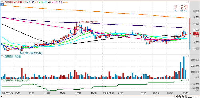Click the blue 호 button at top left
This screenshot has width=200, height=98.
(x=2, y=5)
